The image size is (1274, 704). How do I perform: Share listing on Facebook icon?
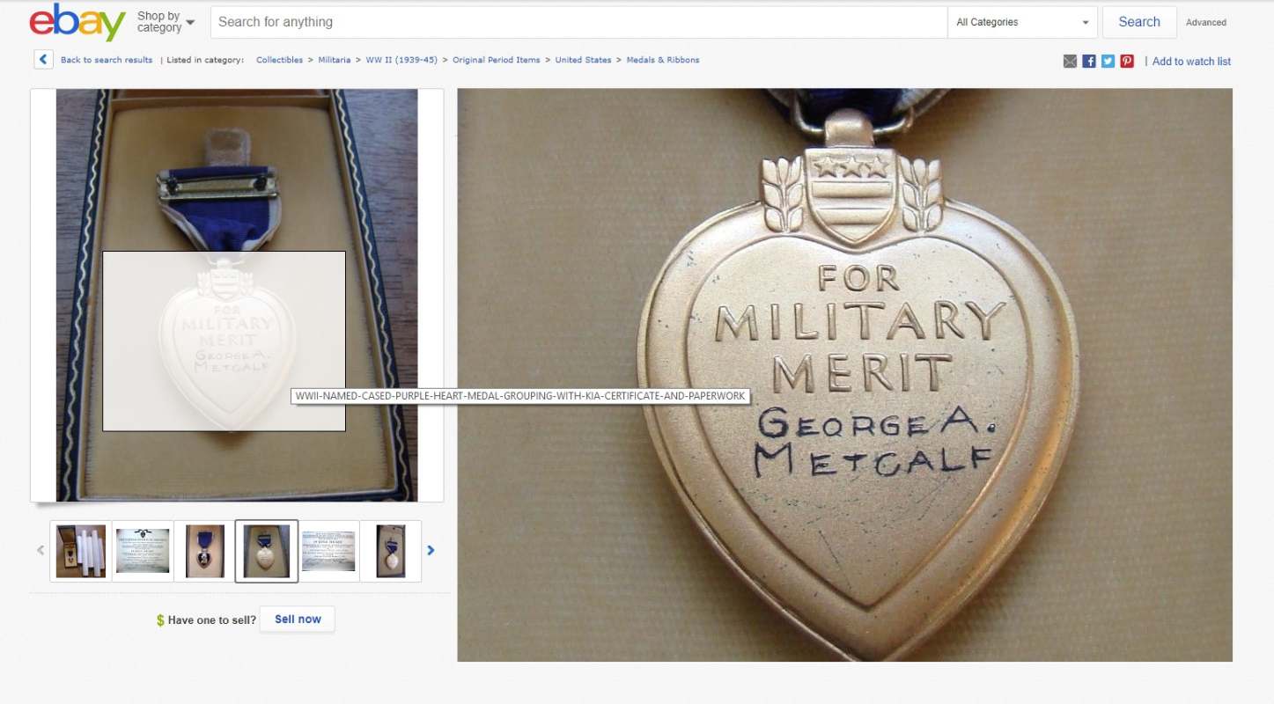1089,62
